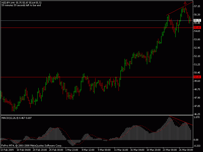The width and height of the screenshot is (203, 152).
Task: Click the 51.25 price axis label
Action: (x=197, y=64)
